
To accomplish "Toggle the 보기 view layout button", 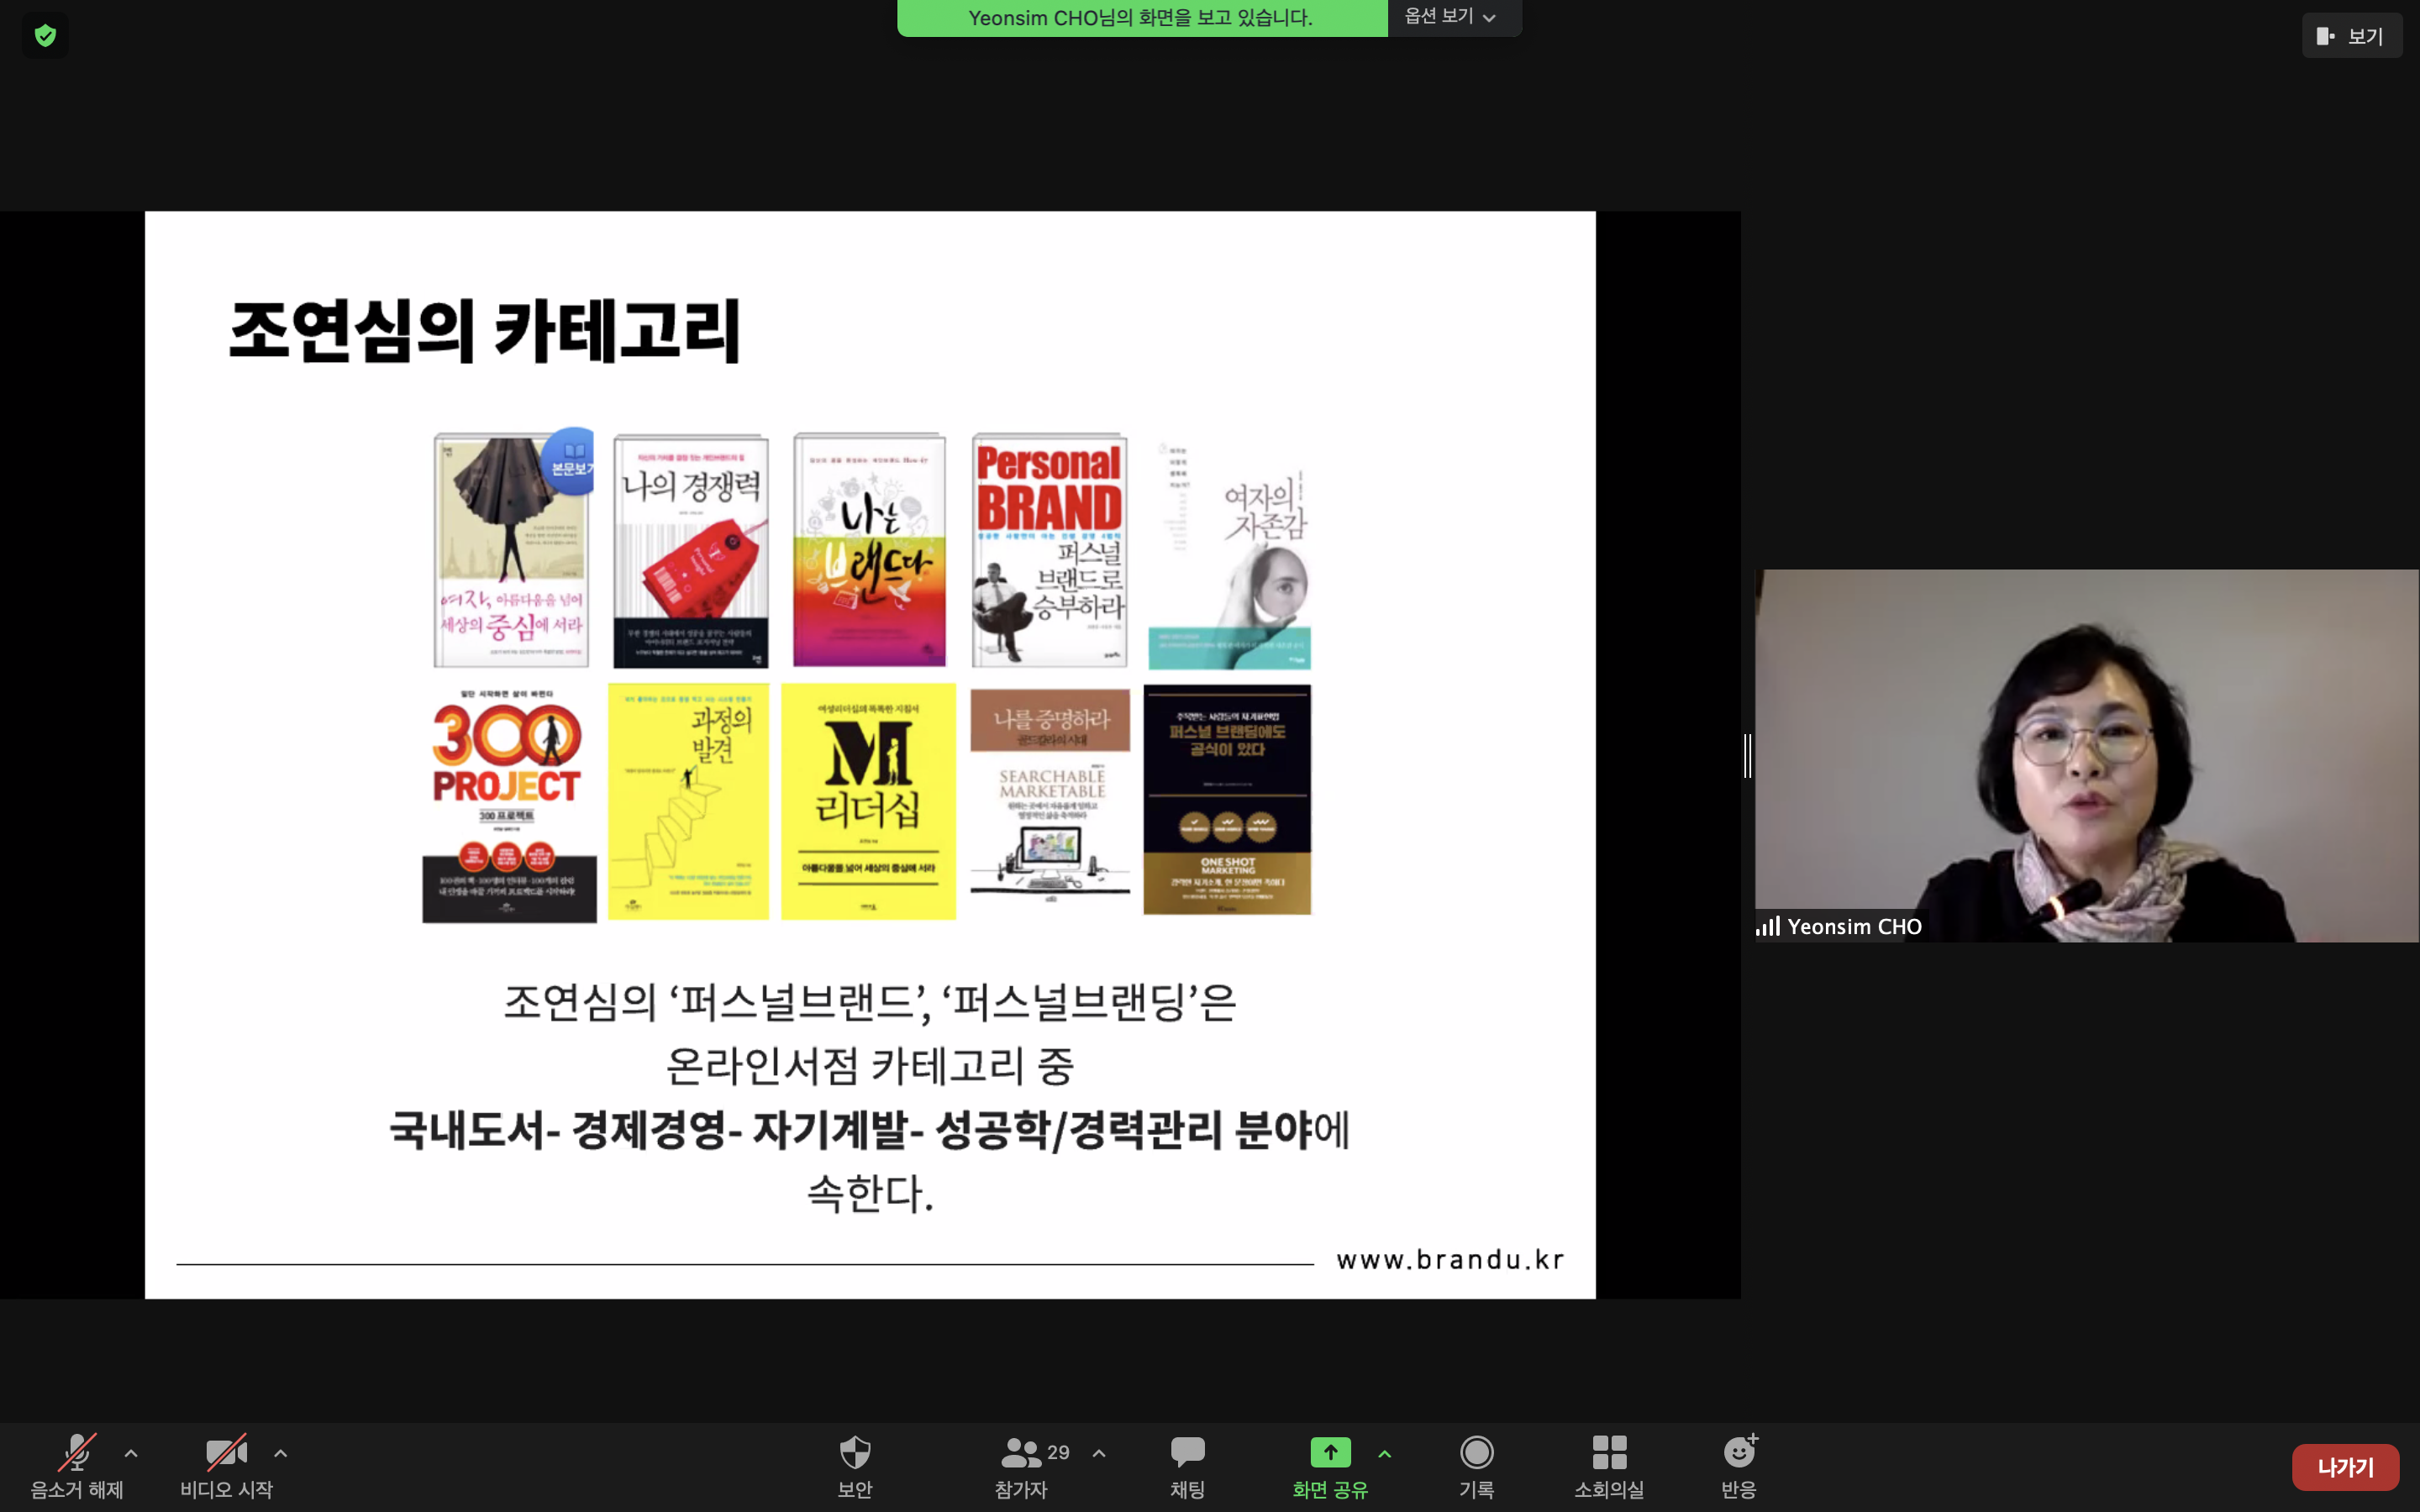I will pyautogui.click(x=2351, y=36).
